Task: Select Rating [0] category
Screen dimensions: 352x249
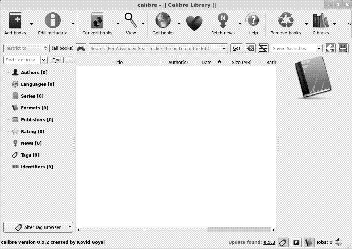Action: pos(32,131)
